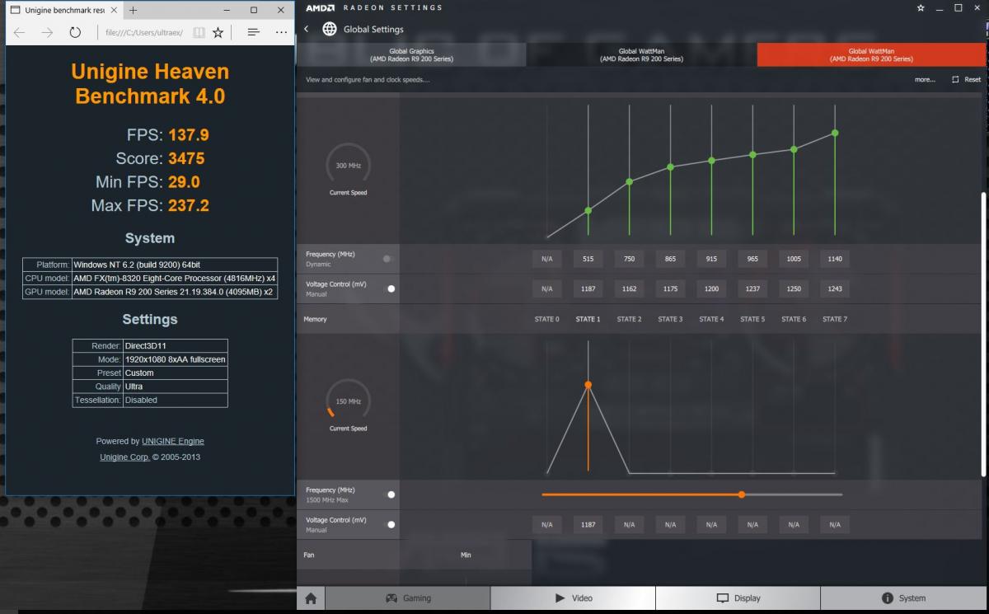Open reading view icon in Edge
Viewport: 989px width, 614px height.
click(199, 32)
